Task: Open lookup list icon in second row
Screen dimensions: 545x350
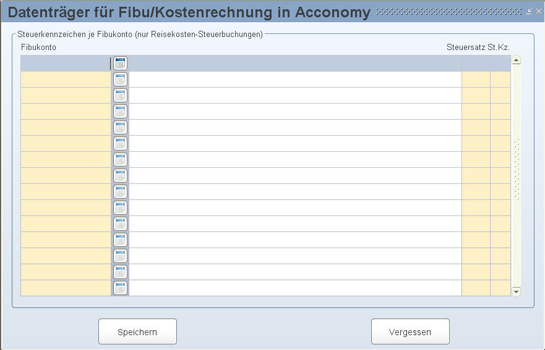Action: pos(120,80)
